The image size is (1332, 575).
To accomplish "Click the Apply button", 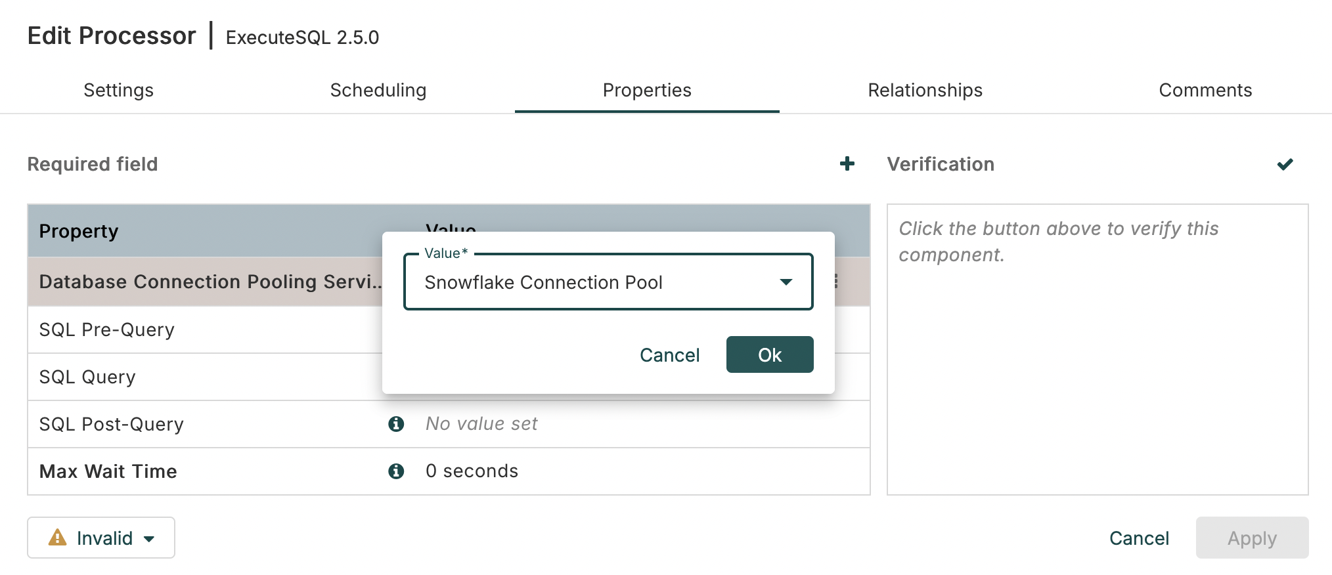I will [x=1251, y=538].
